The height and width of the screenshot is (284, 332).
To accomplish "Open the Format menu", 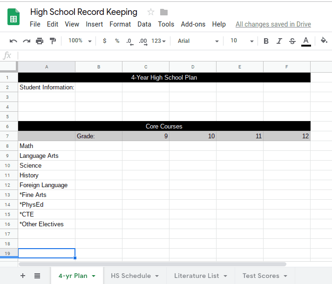I will tap(120, 24).
